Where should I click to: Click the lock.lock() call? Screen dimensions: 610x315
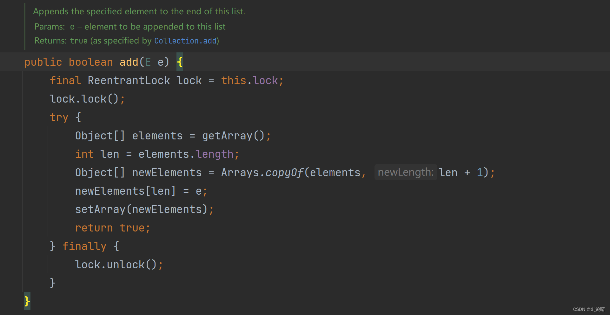pyautogui.click(x=87, y=99)
